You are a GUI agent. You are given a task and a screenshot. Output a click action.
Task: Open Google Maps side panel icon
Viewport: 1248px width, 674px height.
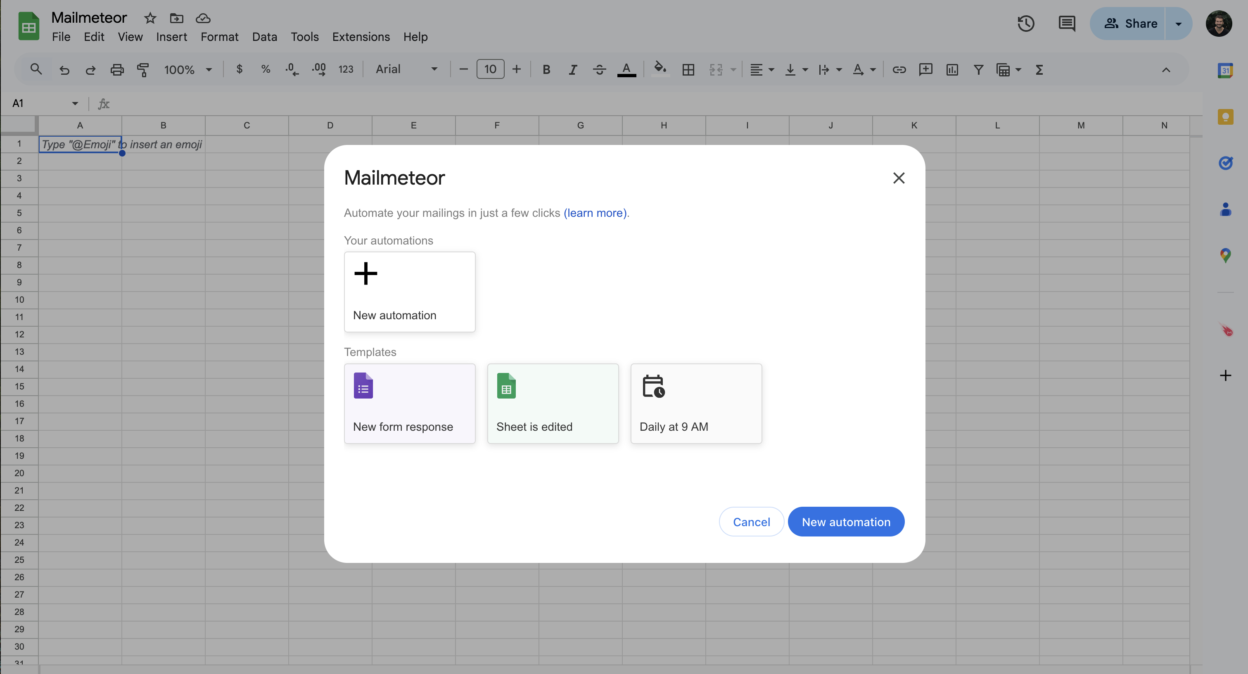tap(1225, 255)
